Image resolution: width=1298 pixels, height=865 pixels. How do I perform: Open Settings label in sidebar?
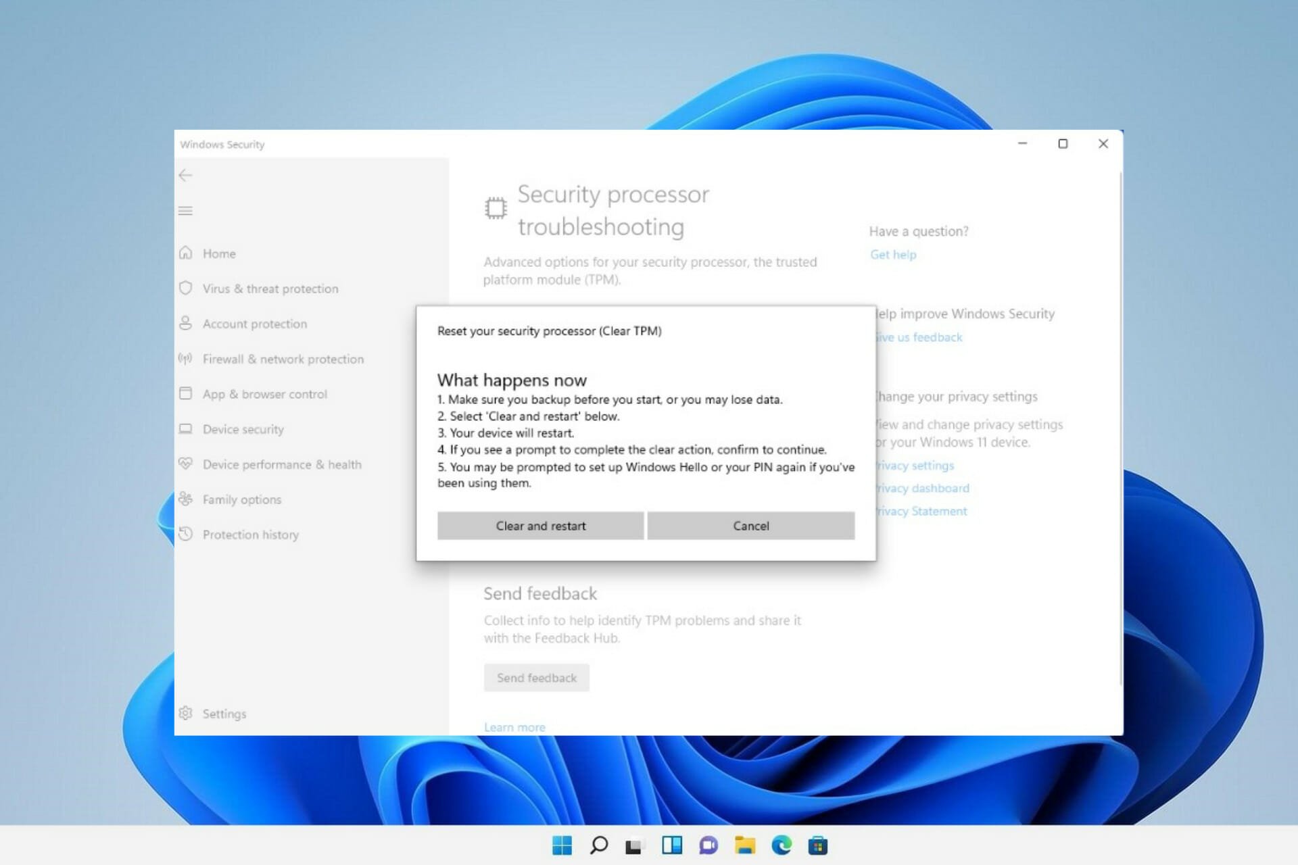224,714
